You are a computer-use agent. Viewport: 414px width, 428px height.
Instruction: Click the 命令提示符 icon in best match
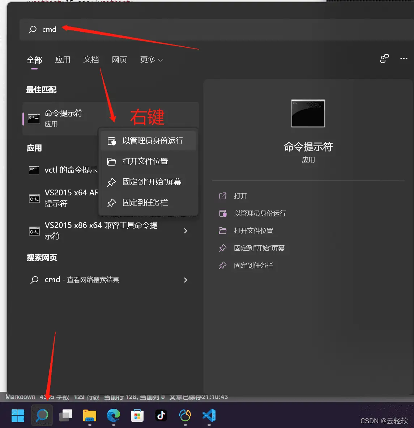(x=34, y=119)
